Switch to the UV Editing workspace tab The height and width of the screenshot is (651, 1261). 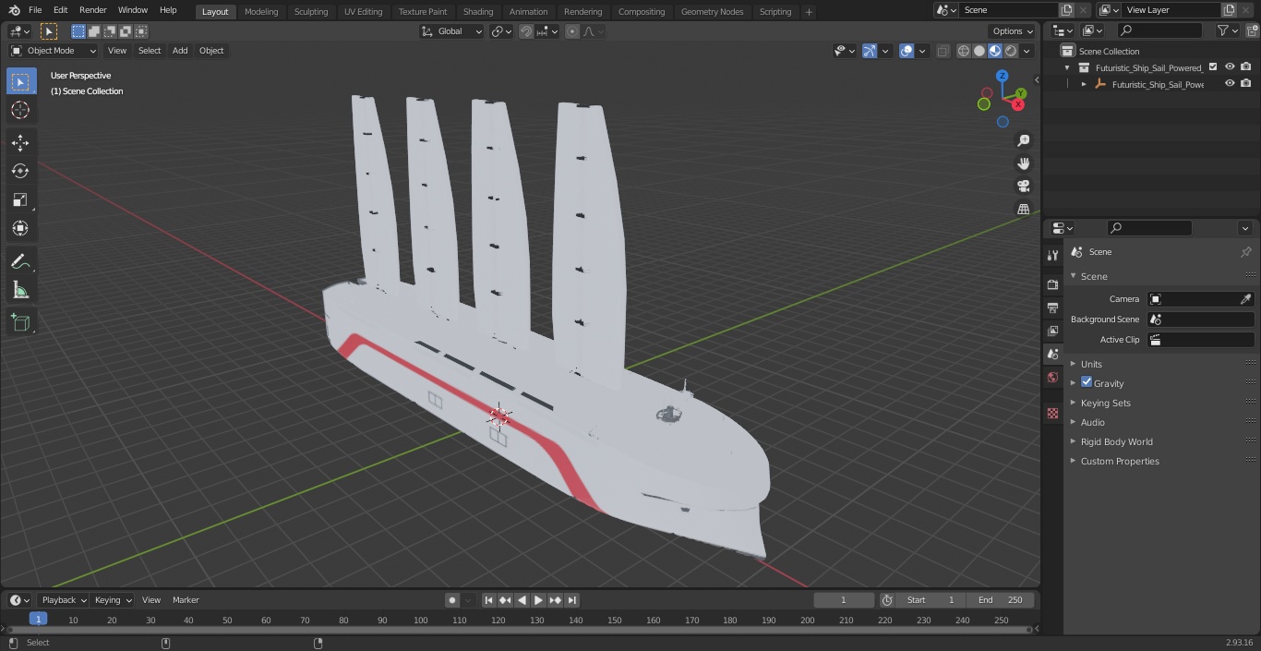pos(363,12)
